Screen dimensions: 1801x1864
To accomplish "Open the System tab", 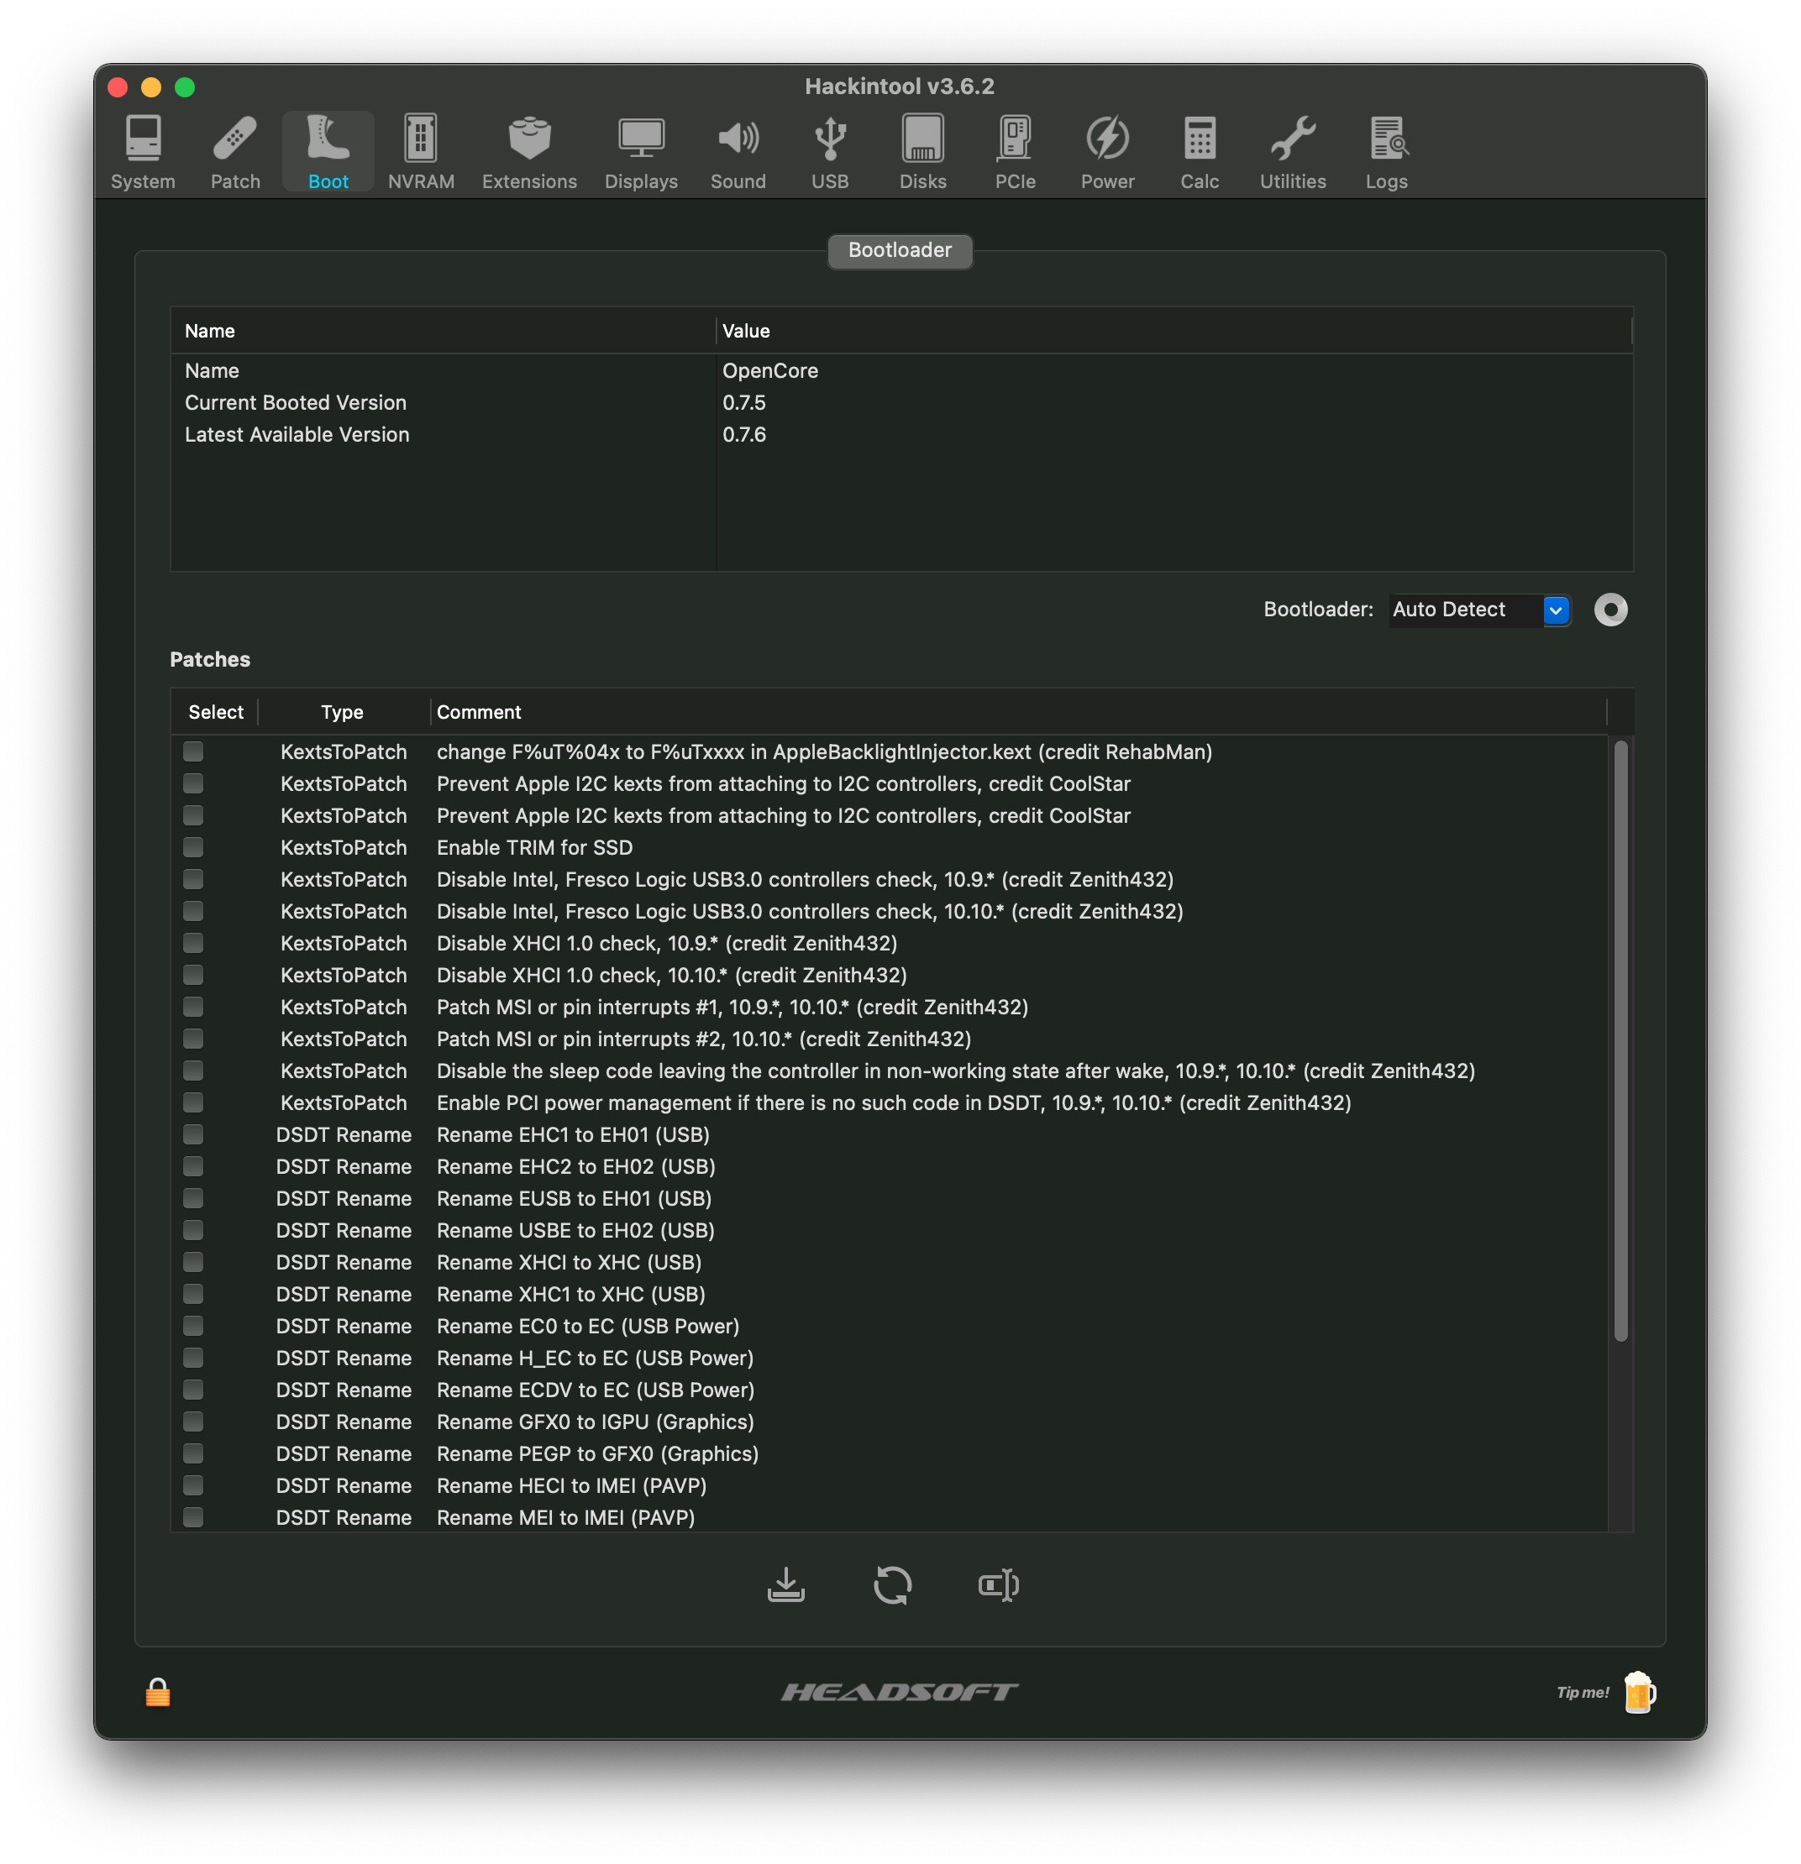I will tap(143, 152).
